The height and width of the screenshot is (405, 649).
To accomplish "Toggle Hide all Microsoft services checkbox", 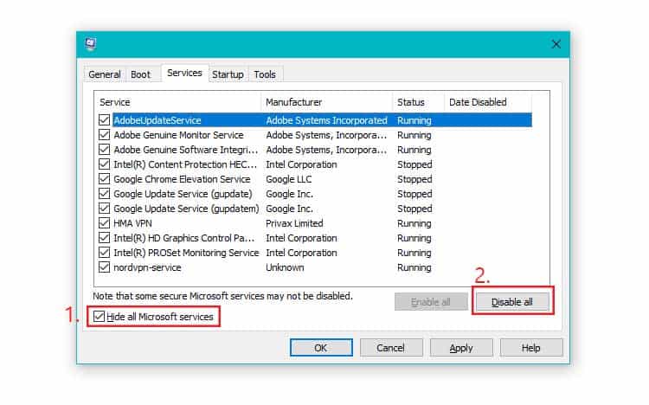I will point(99,317).
